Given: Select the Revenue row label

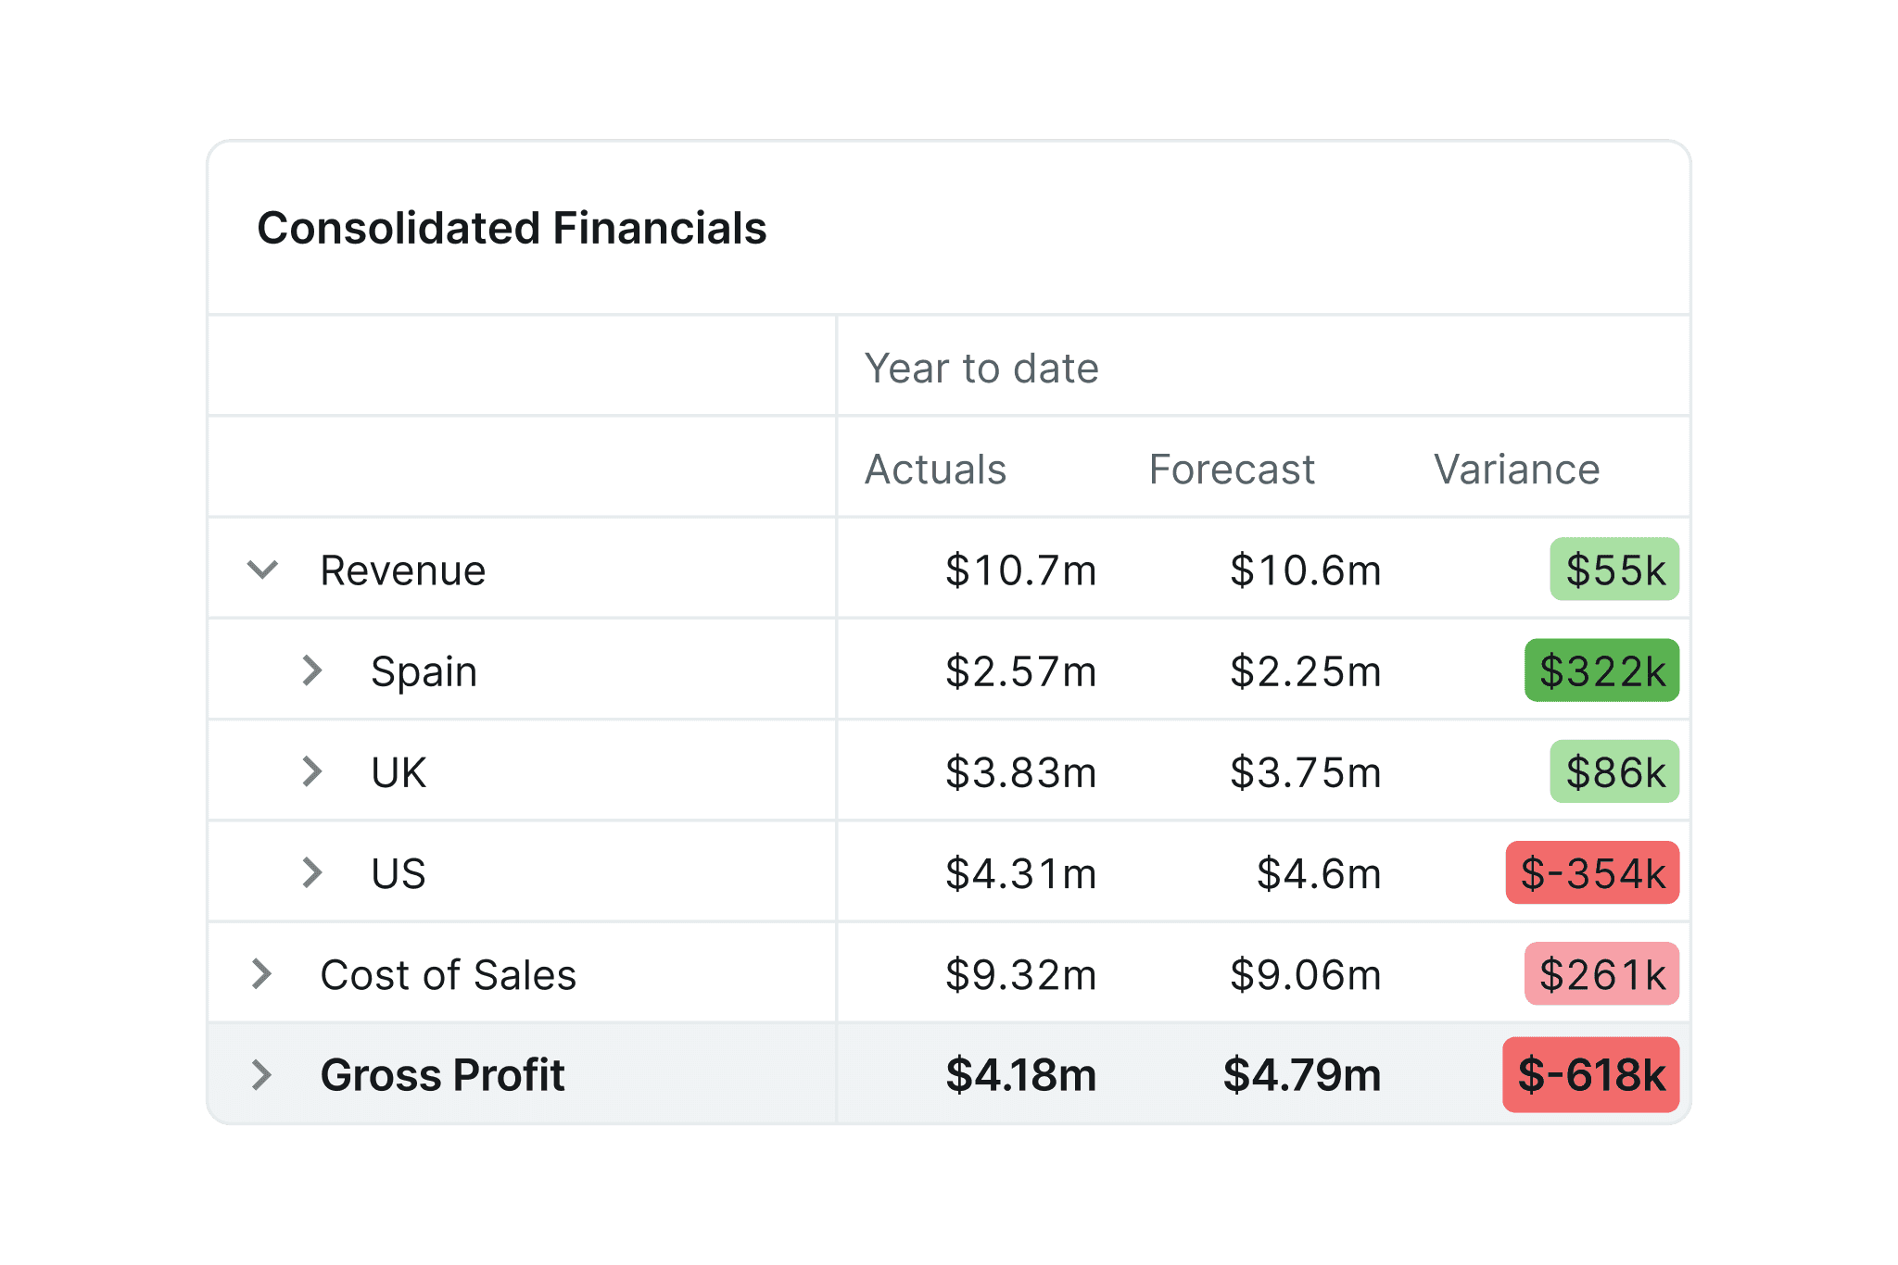Looking at the screenshot, I should click(402, 570).
